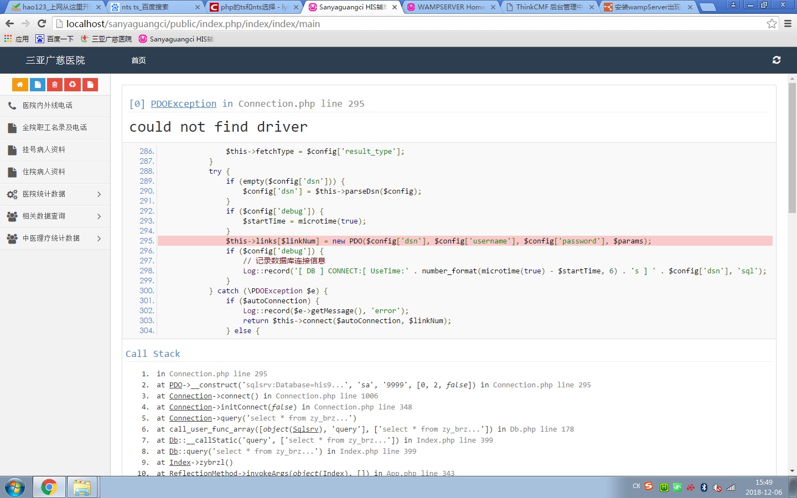Image resolution: width=797 pixels, height=498 pixels.
Task: Click the muted volume tray icon
Action: (717, 487)
